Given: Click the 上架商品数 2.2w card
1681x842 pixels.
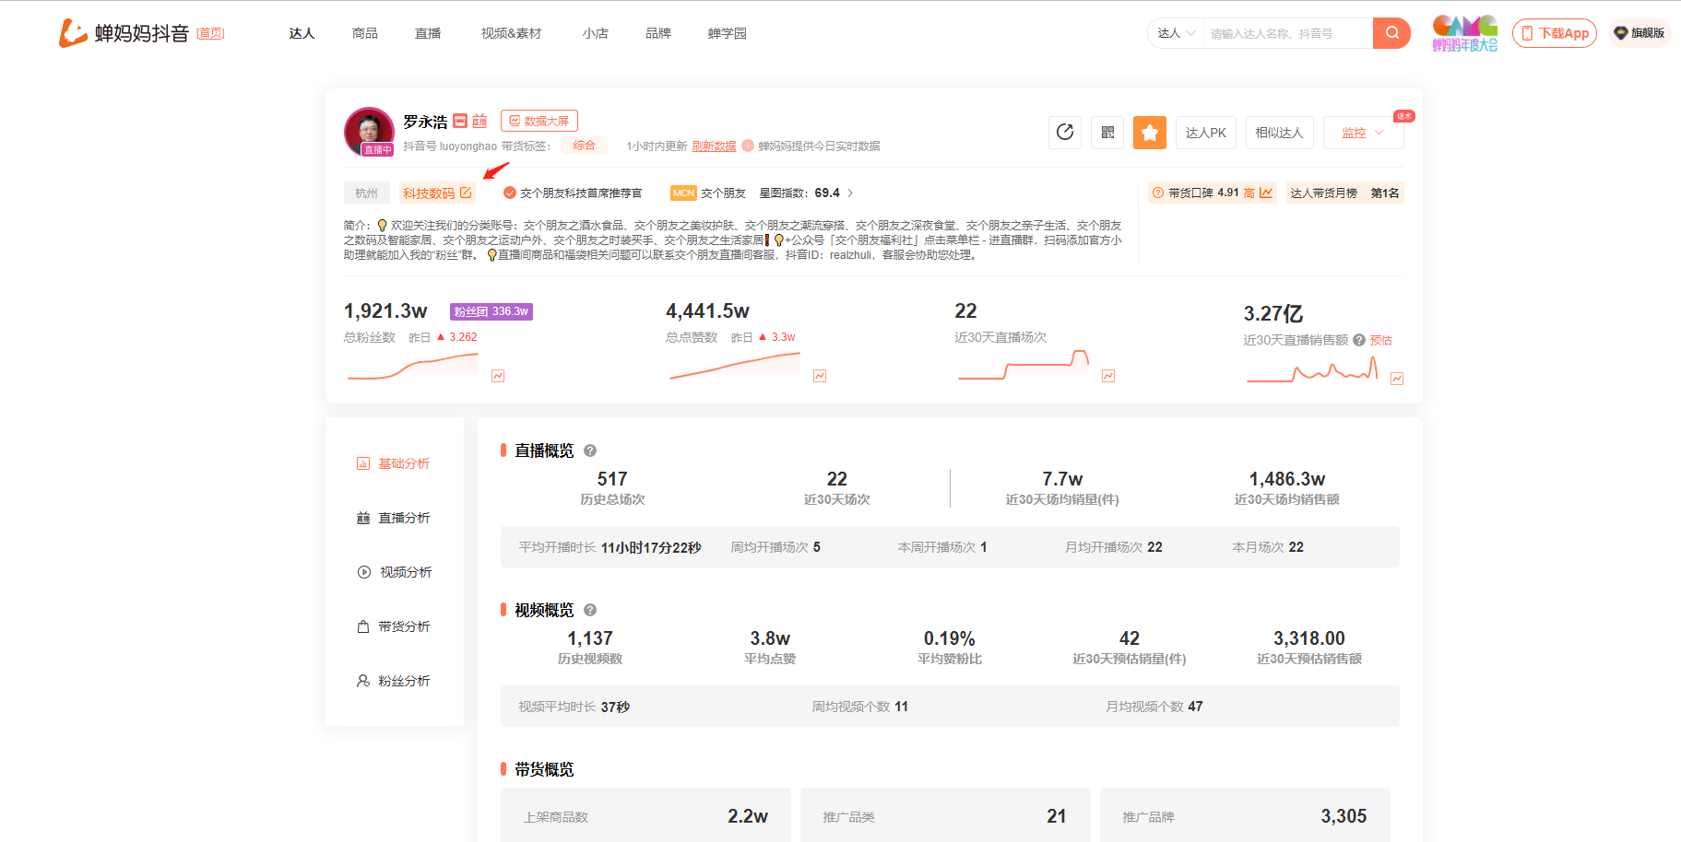Looking at the screenshot, I should pyautogui.click(x=645, y=815).
